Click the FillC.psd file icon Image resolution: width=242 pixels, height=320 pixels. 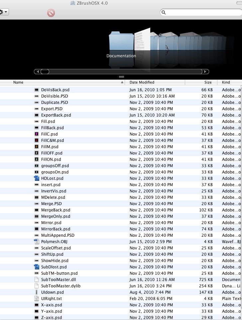37,134
